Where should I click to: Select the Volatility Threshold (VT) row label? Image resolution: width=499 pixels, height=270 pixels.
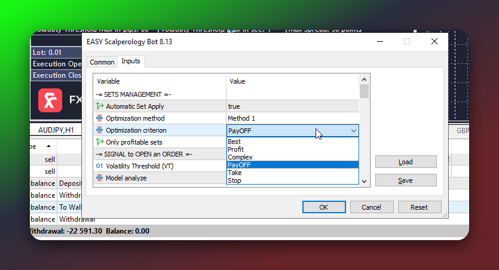pyautogui.click(x=140, y=166)
